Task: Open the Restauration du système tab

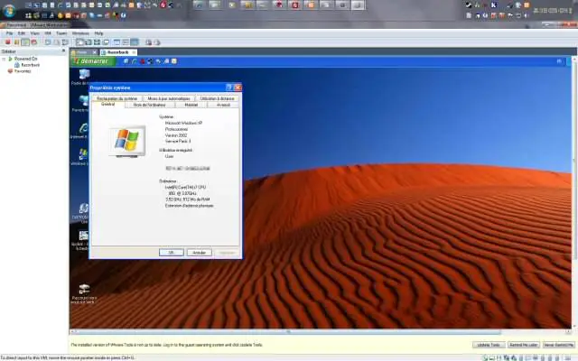Action: pos(117,98)
